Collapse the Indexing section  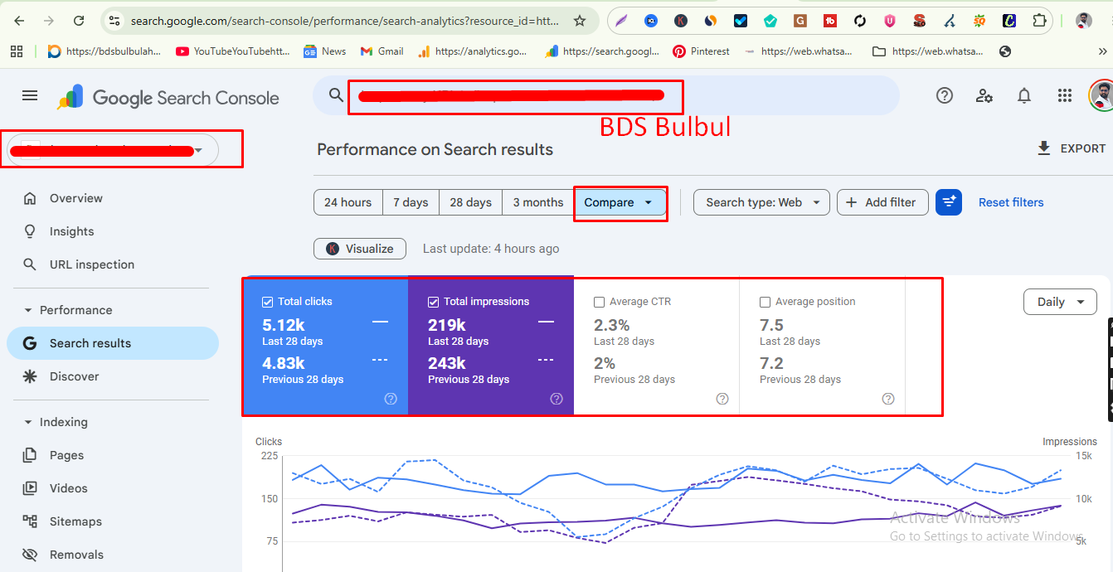coord(28,422)
